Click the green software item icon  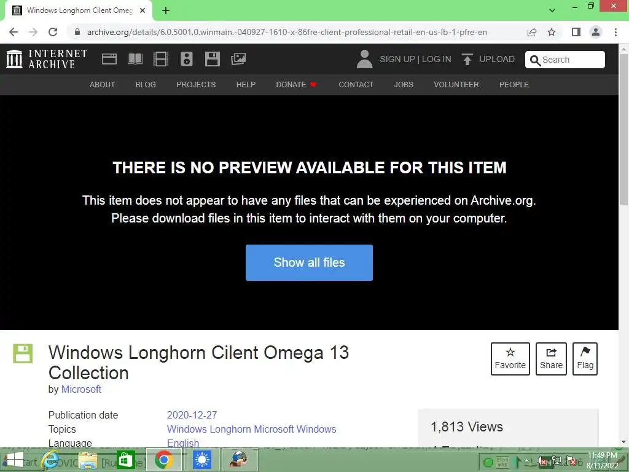[x=23, y=353]
